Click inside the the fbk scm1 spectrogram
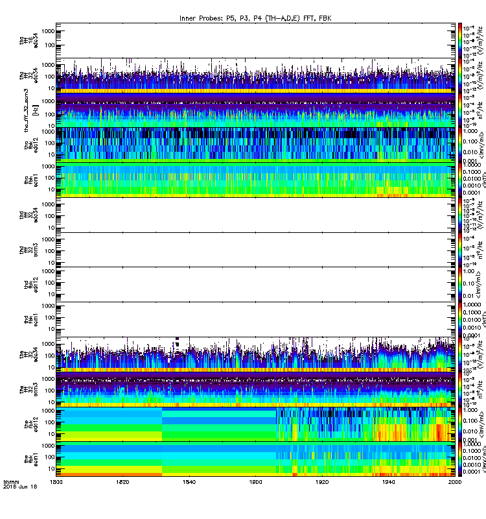Image resolution: width=486 pixels, height=519 pixels. [255, 459]
